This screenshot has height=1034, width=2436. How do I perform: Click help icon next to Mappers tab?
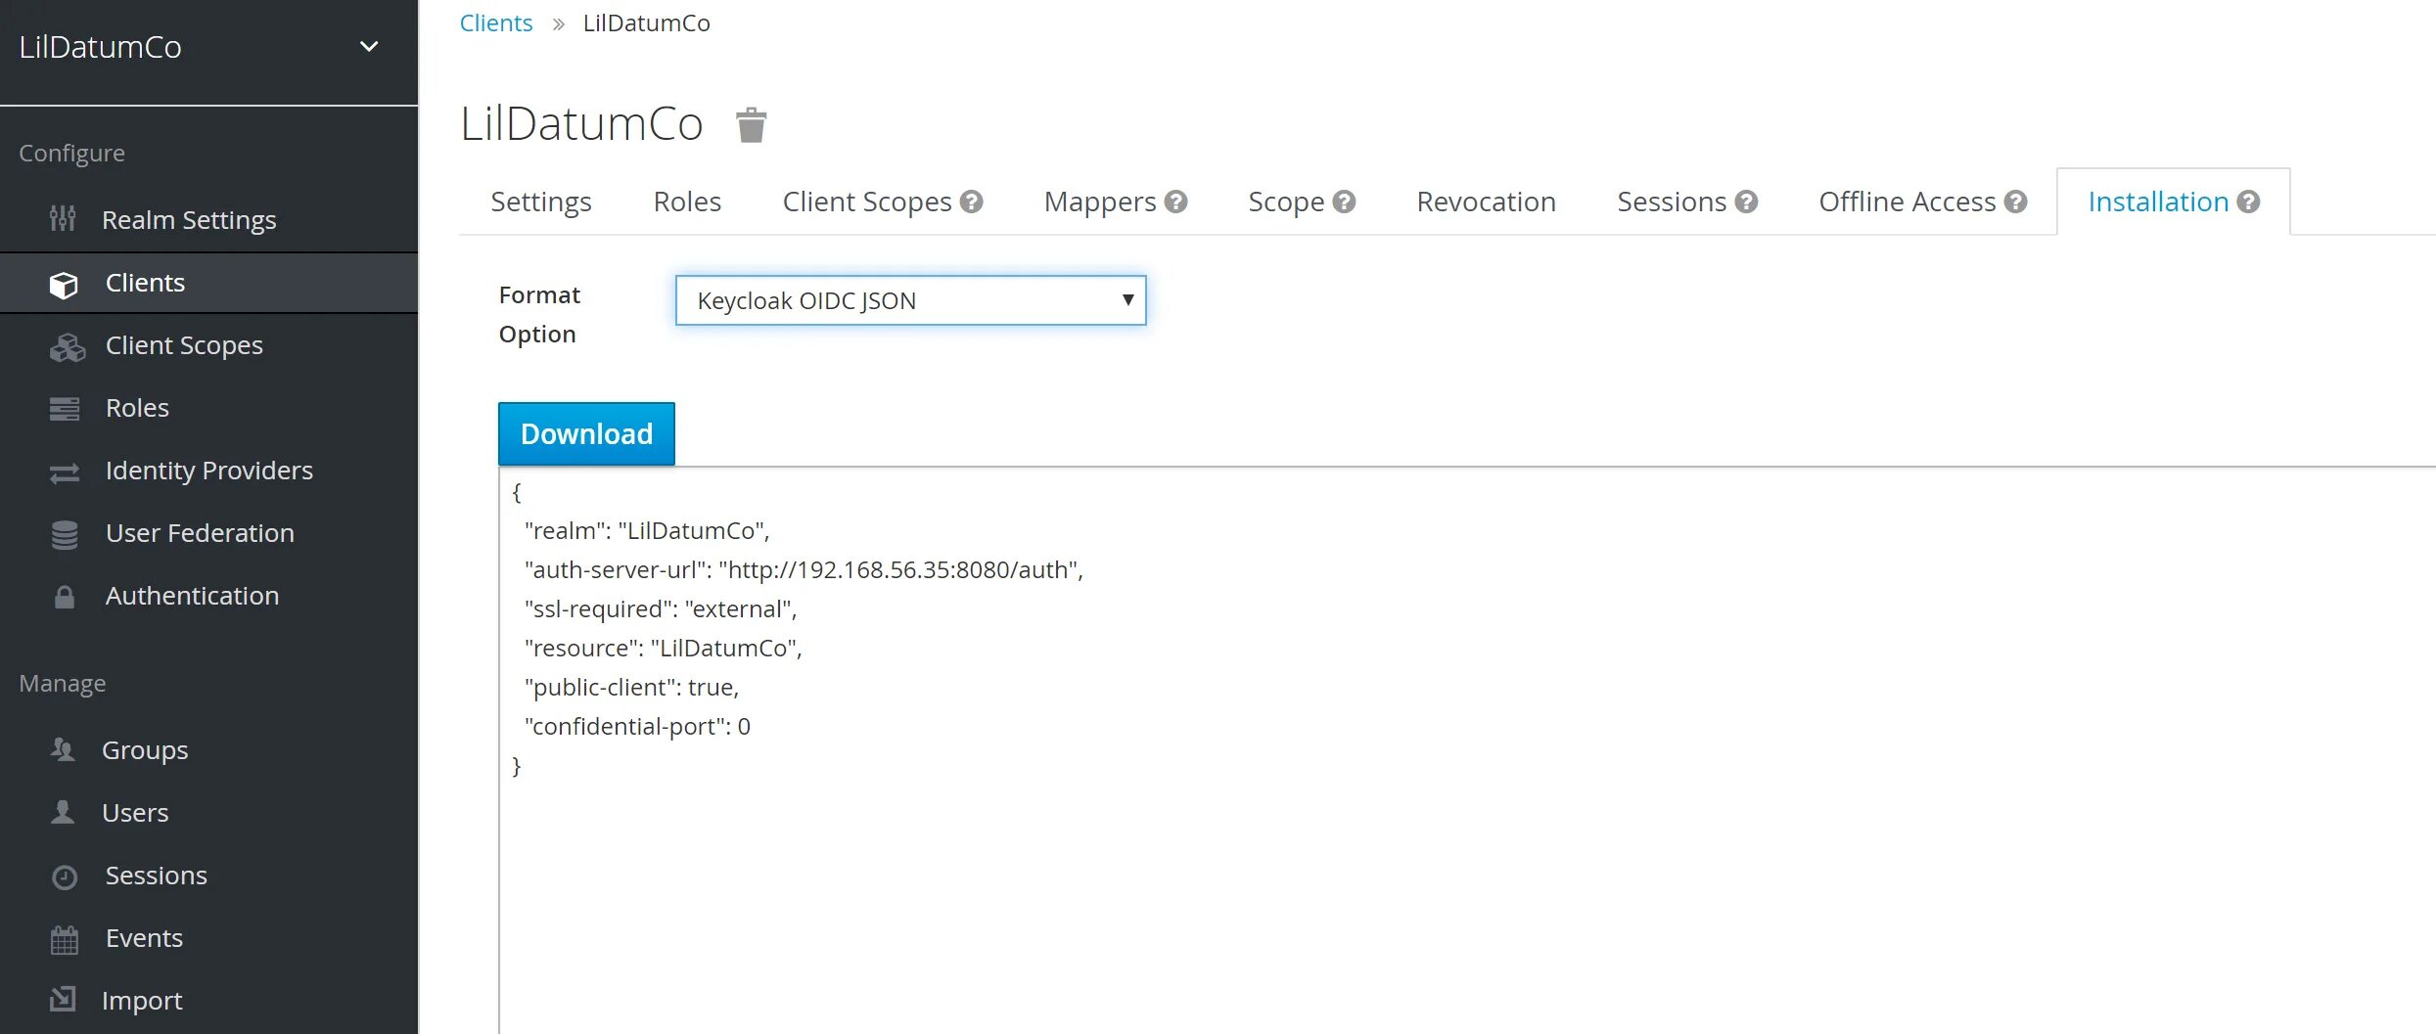pyautogui.click(x=1175, y=202)
